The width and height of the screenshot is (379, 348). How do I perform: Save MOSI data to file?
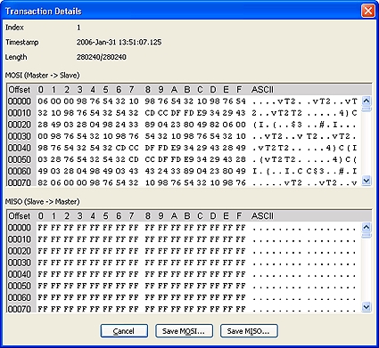point(184,331)
